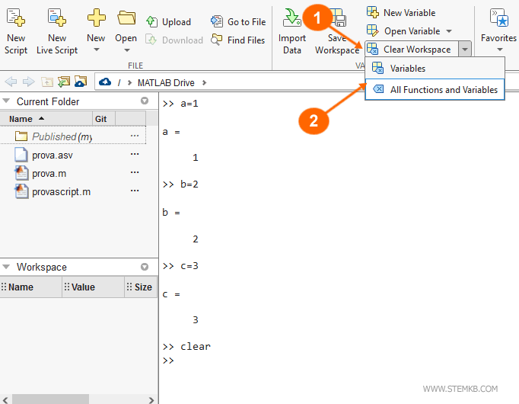
Task: Collapse the Workspace panel
Action: click(6, 267)
